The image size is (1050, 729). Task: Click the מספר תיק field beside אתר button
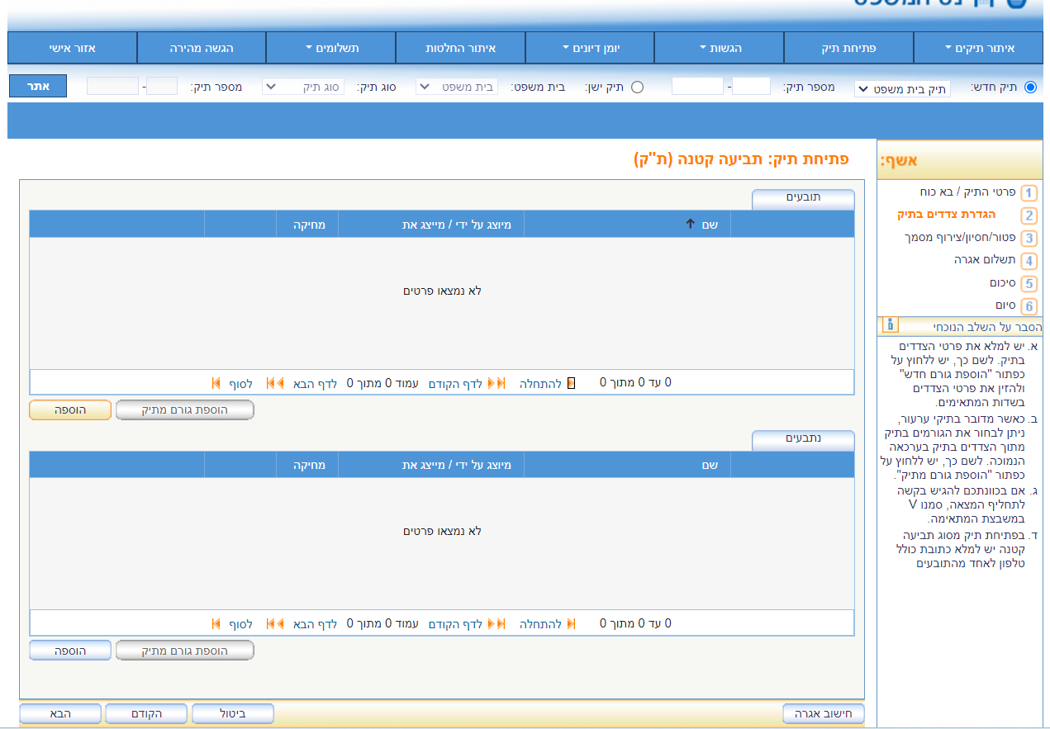tap(112, 86)
